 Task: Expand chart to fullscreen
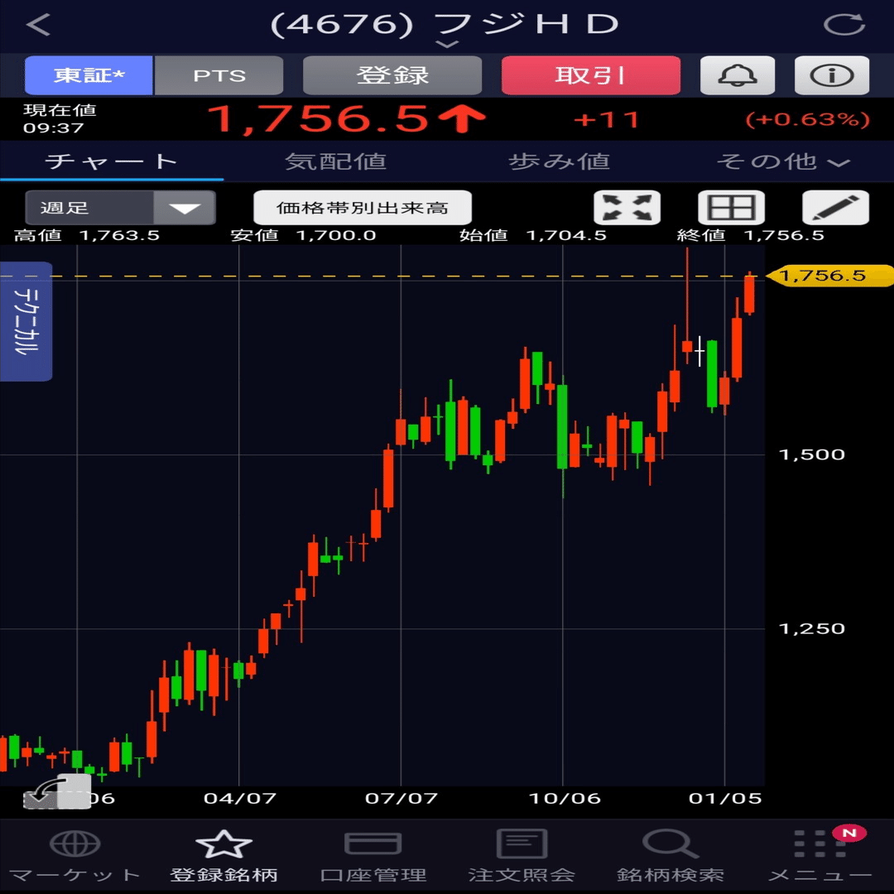(x=627, y=208)
